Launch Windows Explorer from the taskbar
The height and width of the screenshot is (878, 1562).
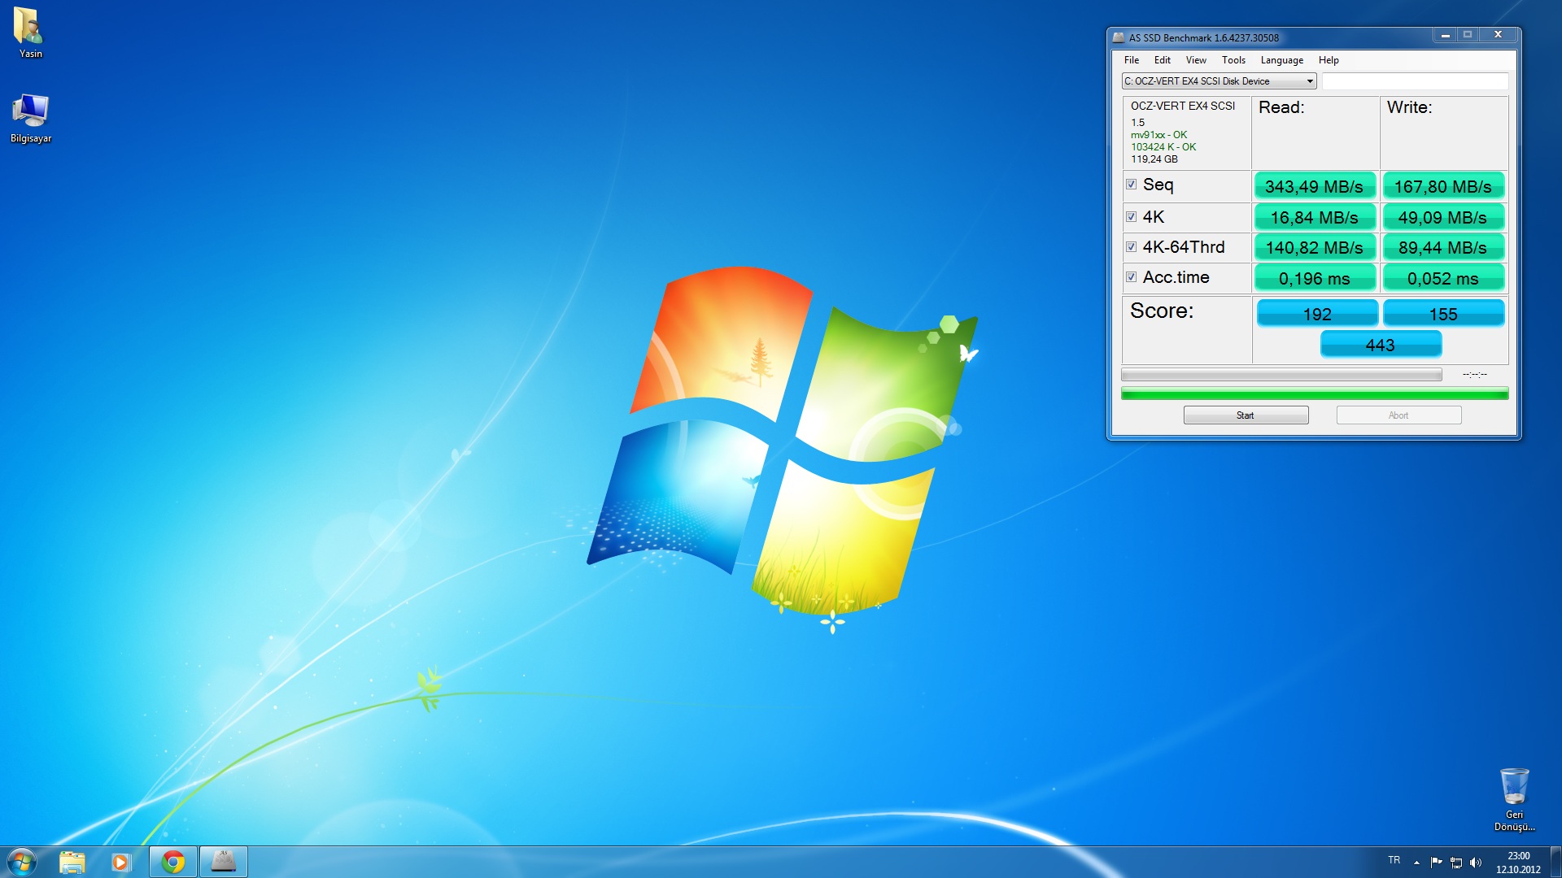coord(72,862)
